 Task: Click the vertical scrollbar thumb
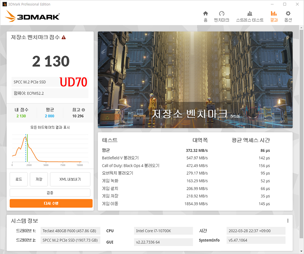point(301,134)
